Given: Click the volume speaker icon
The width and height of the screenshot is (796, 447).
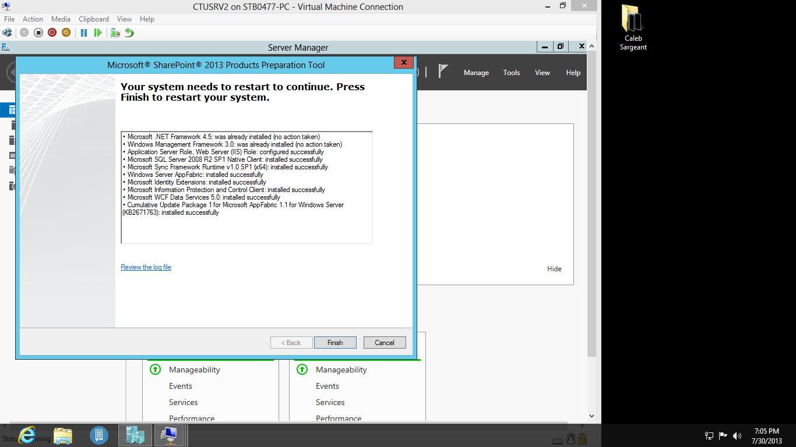Looking at the screenshot, I should pos(737,435).
